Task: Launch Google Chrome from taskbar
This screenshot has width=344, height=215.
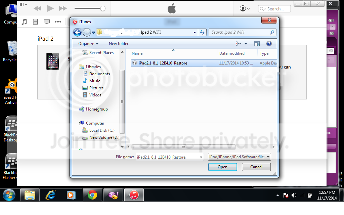Action: [92, 195]
